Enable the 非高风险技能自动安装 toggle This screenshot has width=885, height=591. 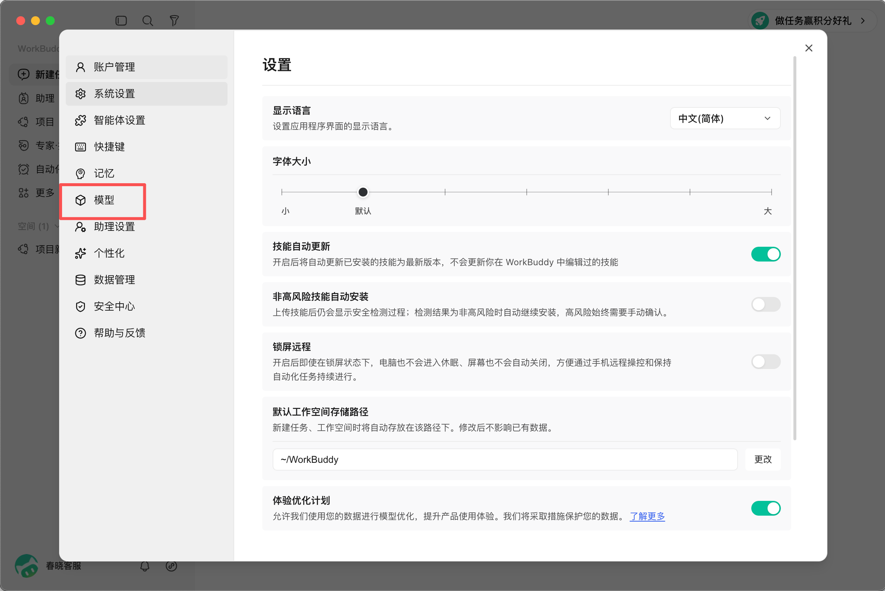[x=766, y=304]
